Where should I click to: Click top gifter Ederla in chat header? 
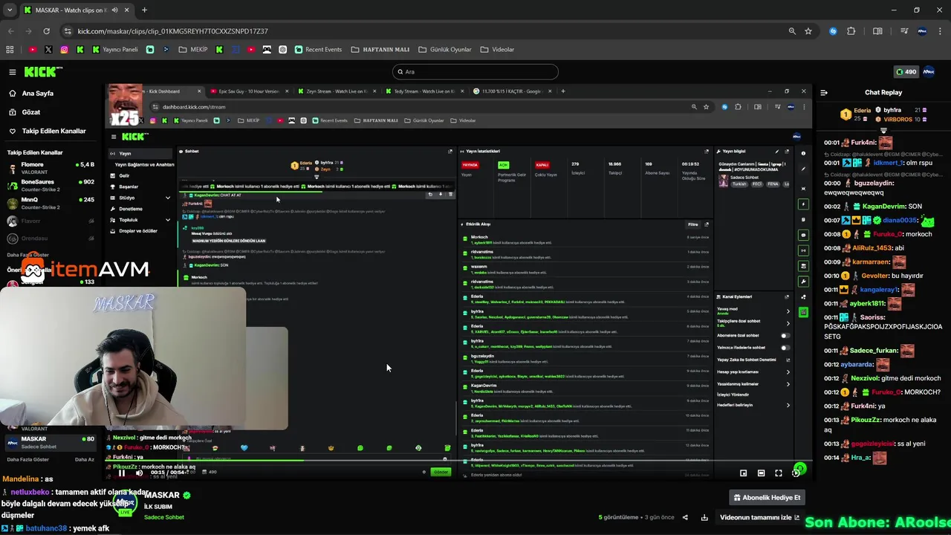(862, 110)
